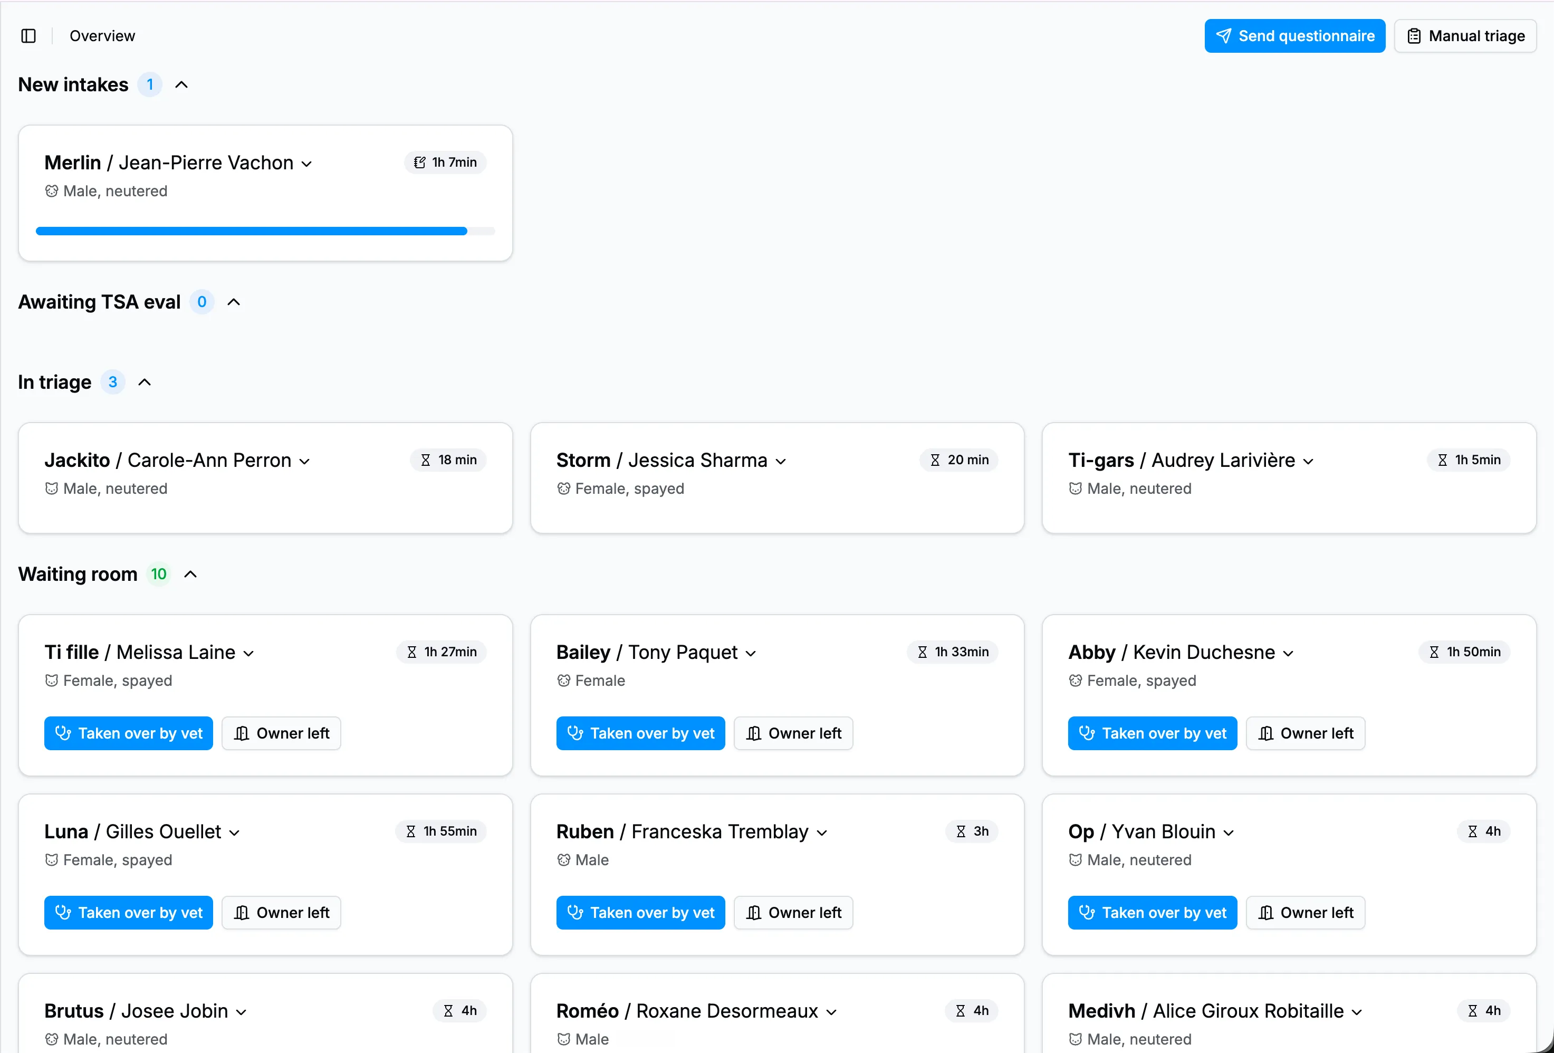Mark Bailey as taken over by vet
1554x1053 pixels.
point(640,733)
